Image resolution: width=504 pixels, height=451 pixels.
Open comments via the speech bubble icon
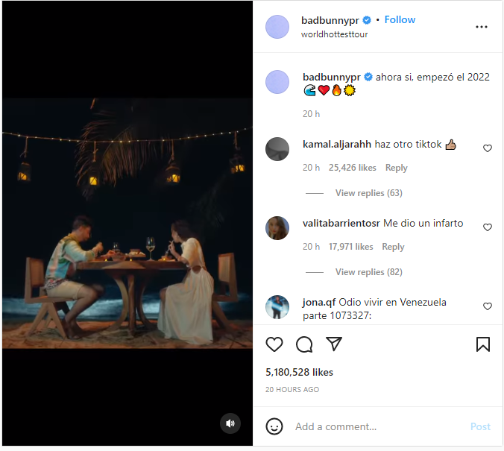point(304,344)
